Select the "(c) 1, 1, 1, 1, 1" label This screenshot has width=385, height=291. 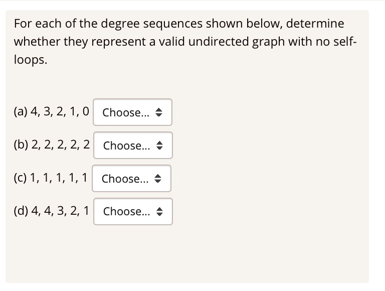click(x=51, y=178)
